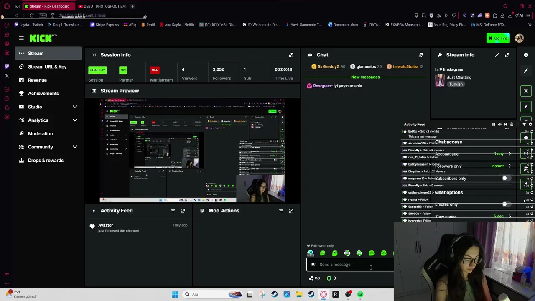The width and height of the screenshot is (535, 301).
Task: Open the Mod Actions filter options
Action: pos(281,211)
